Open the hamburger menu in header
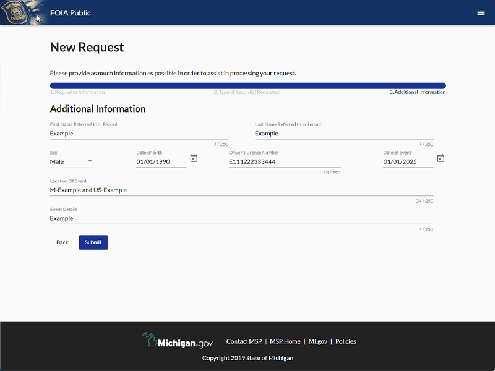Screen dimensions: 495x371 (x=481, y=12)
